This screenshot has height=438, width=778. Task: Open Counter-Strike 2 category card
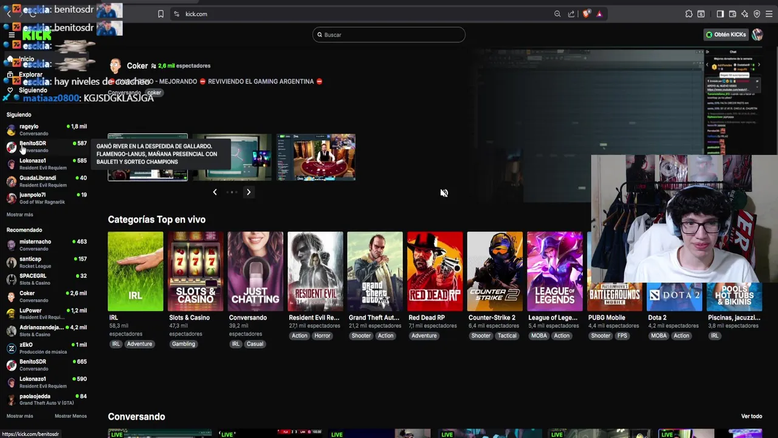[x=495, y=271]
